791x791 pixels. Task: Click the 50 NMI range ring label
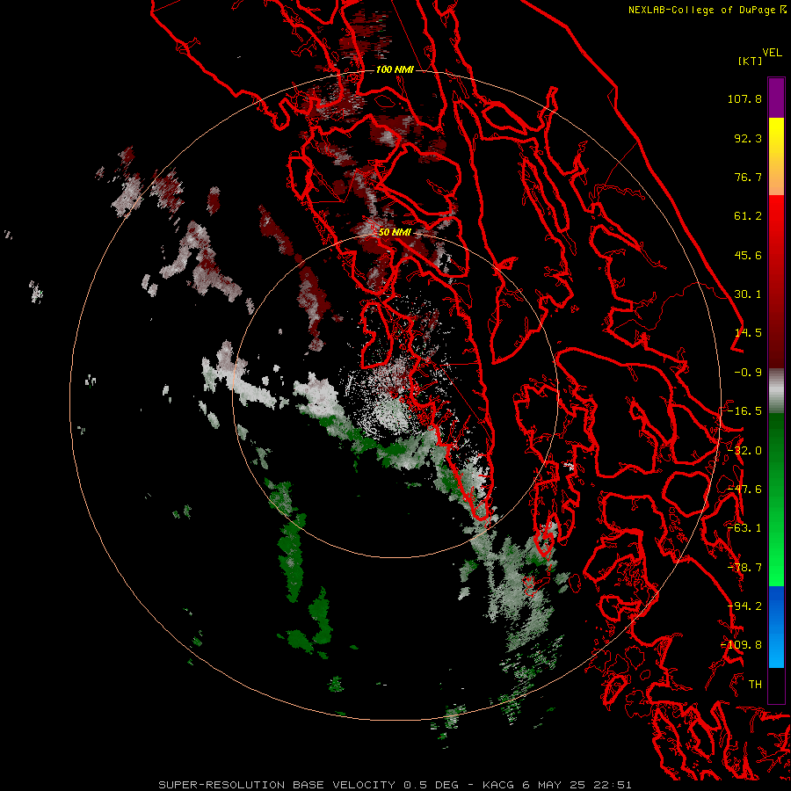click(x=395, y=232)
